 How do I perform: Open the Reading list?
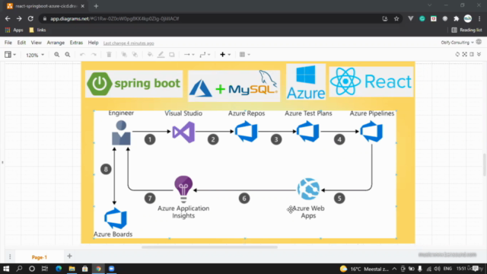pyautogui.click(x=466, y=30)
